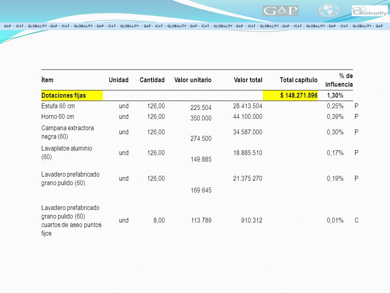
Task: Click the unit value '169.645'
Action: (201, 190)
